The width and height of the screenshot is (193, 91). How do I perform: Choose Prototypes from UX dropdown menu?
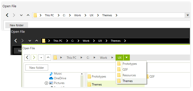point(131,64)
